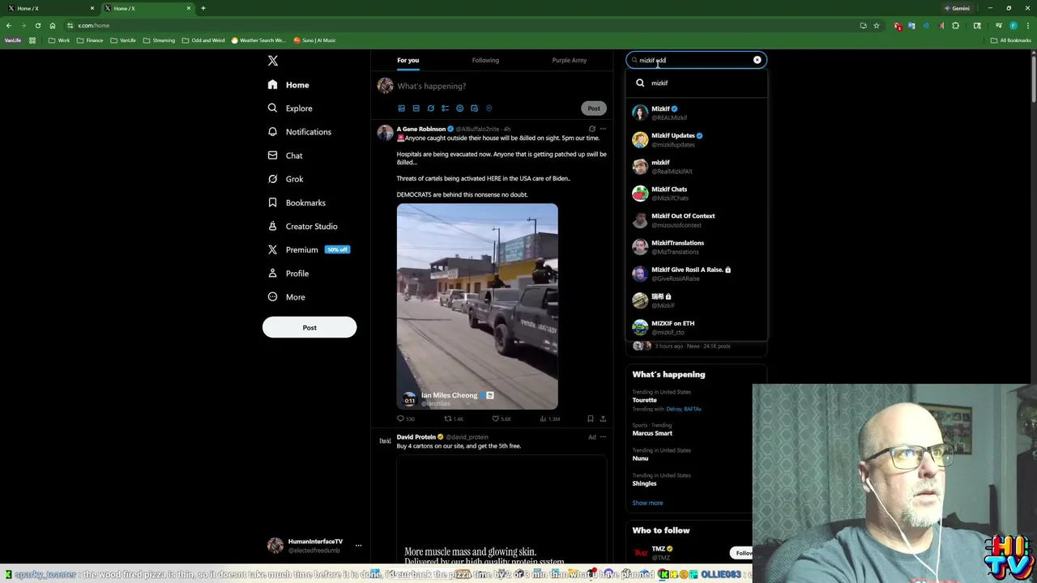Click the X logo in sidebar
Screen dimensions: 1037x583
pyautogui.click(x=273, y=61)
